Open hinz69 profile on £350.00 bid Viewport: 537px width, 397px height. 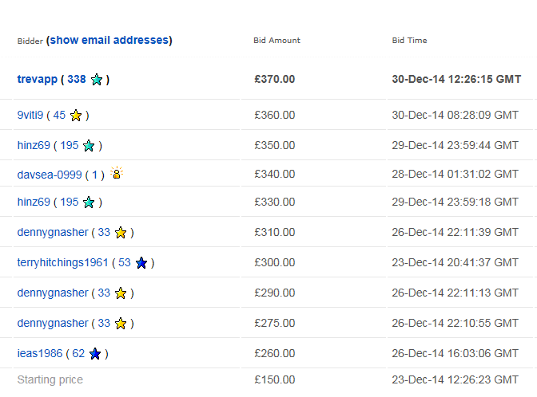34,145
